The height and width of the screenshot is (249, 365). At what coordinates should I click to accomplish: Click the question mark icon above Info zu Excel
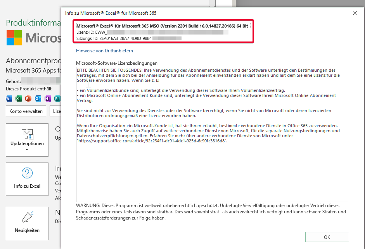pos(27,173)
